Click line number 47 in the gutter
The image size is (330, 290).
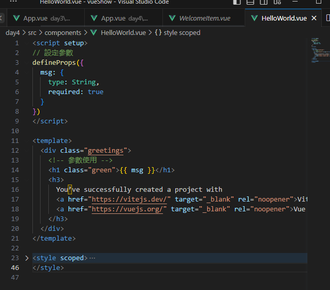(15, 277)
